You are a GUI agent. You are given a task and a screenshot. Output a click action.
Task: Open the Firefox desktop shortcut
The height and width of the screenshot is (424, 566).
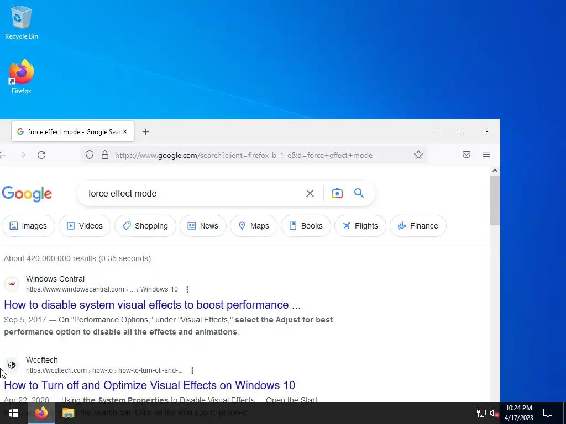pos(22,76)
